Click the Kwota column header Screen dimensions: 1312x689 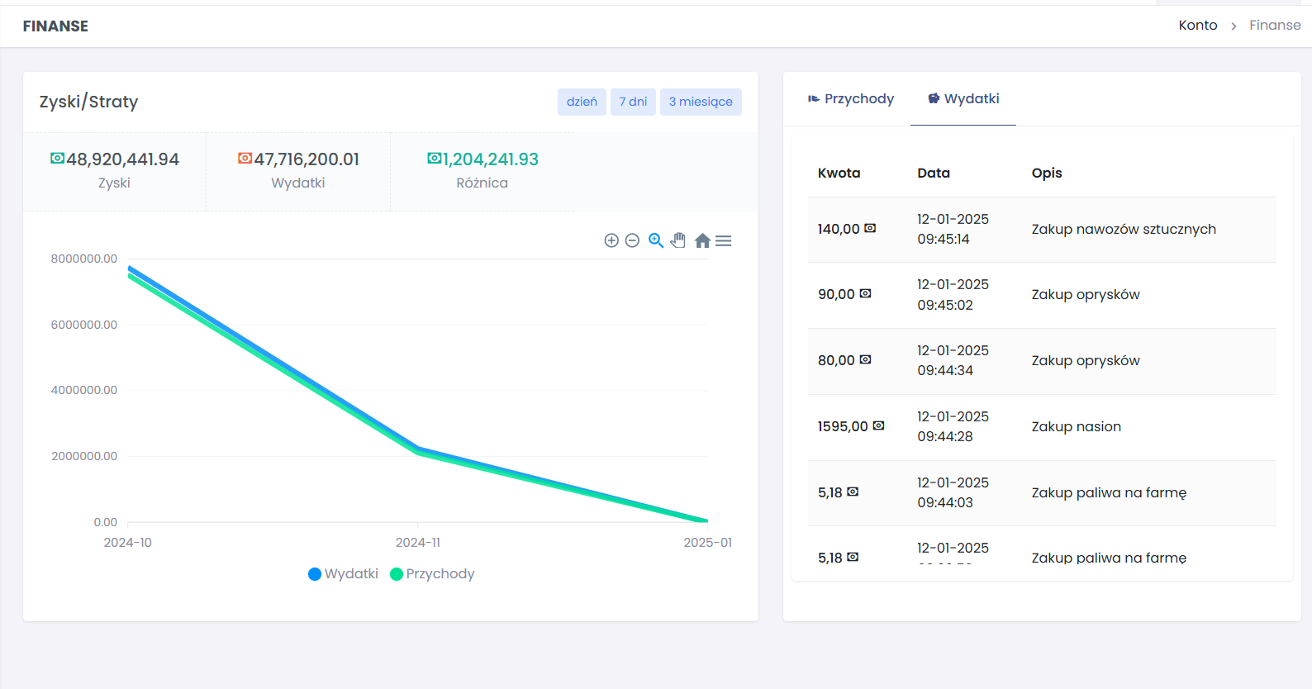click(x=839, y=173)
